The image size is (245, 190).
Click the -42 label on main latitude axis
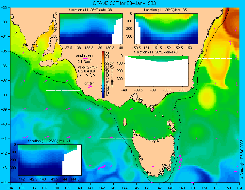(4, 153)
